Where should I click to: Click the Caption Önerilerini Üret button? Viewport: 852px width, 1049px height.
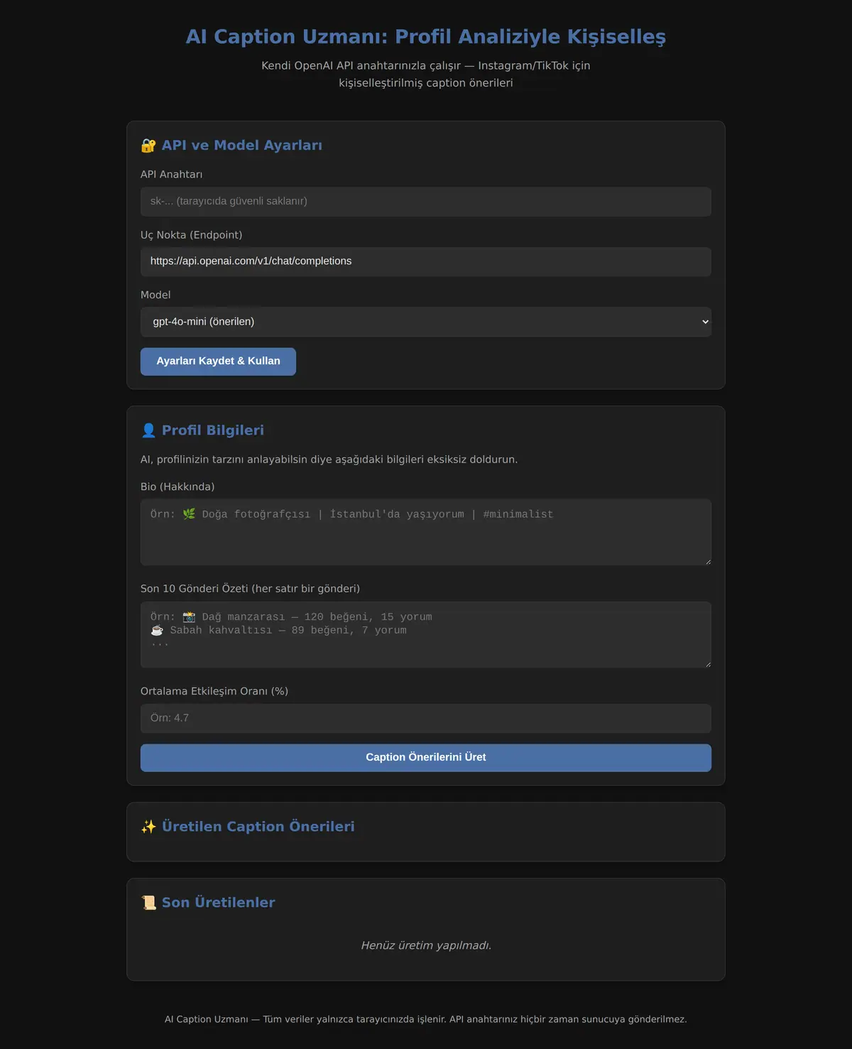426,758
